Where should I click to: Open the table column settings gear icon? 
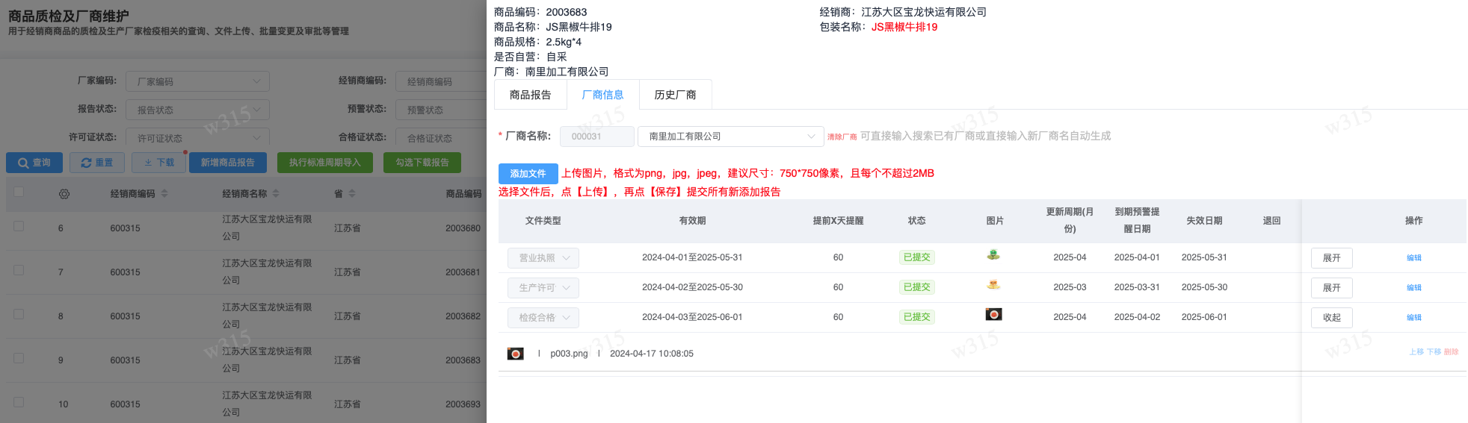point(64,194)
